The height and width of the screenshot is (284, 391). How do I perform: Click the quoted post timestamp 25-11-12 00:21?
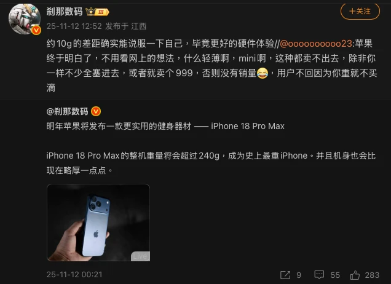tap(74, 275)
